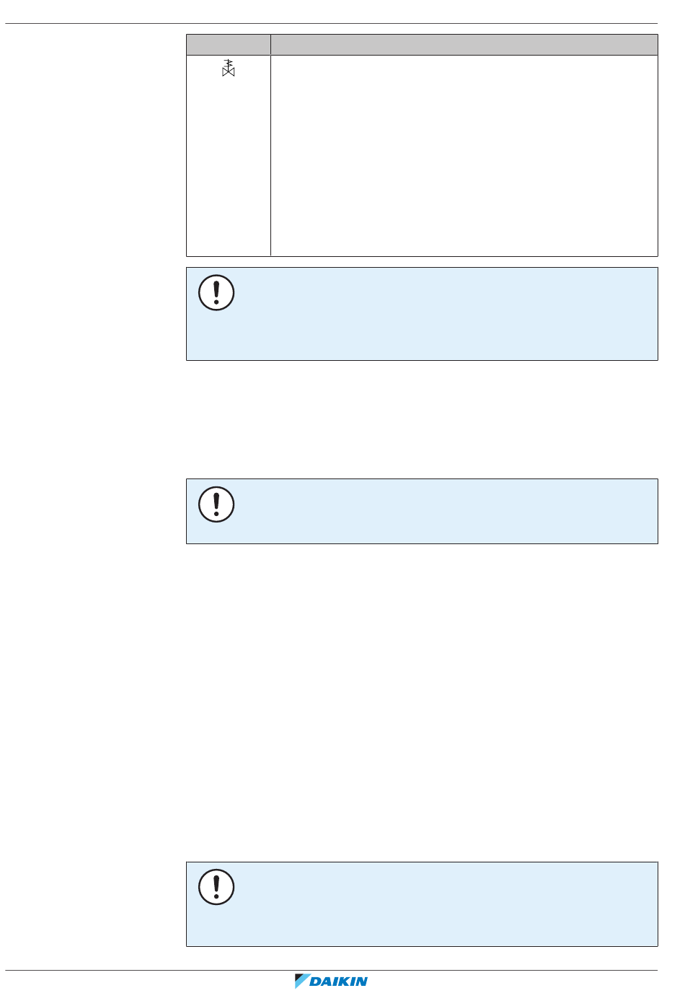Select the narrow gray table header cell
Viewport: 685px width, 1001px height.
(x=229, y=45)
